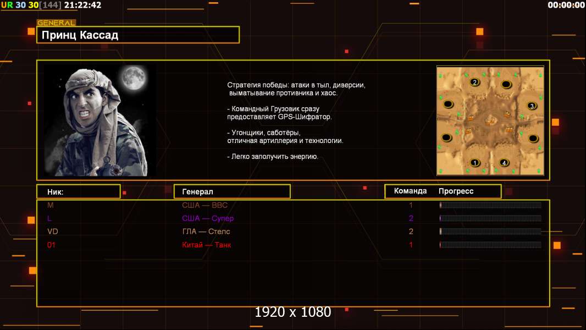586x330 pixels.
Task: Click the 'Стратегия победы' description line
Action: click(296, 85)
